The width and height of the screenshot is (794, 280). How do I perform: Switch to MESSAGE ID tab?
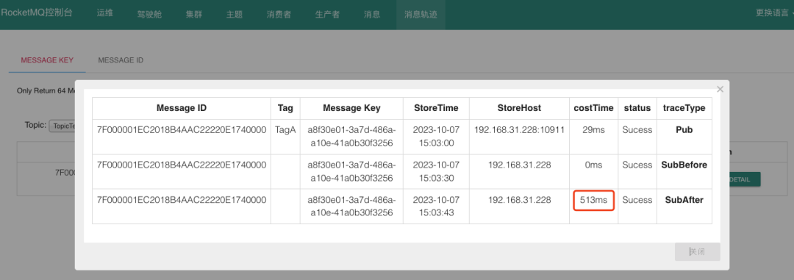tap(121, 60)
